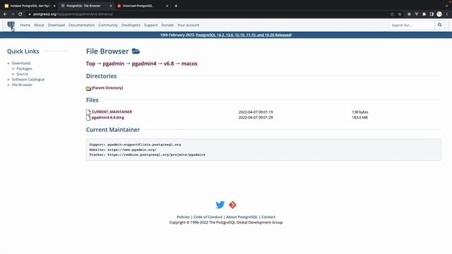The width and height of the screenshot is (452, 254).
Task: Open the Policies footer link
Action: [x=183, y=217]
